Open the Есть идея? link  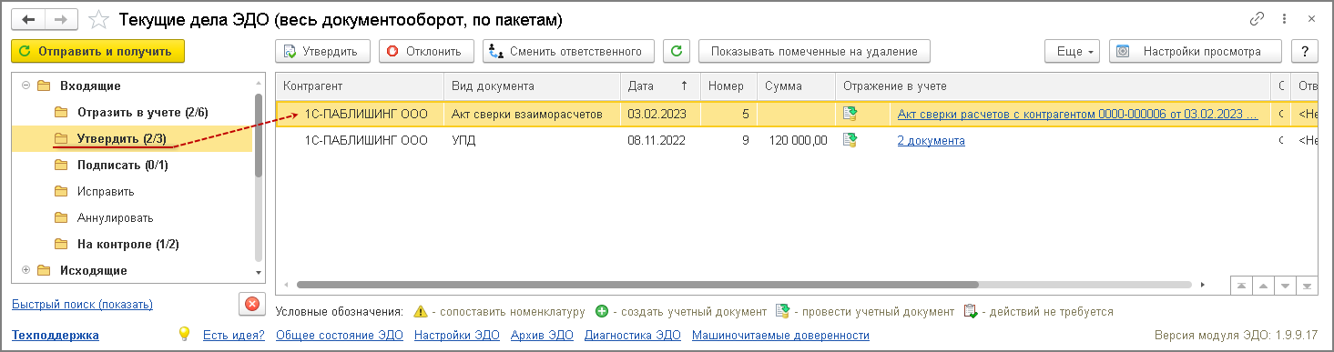[234, 335]
